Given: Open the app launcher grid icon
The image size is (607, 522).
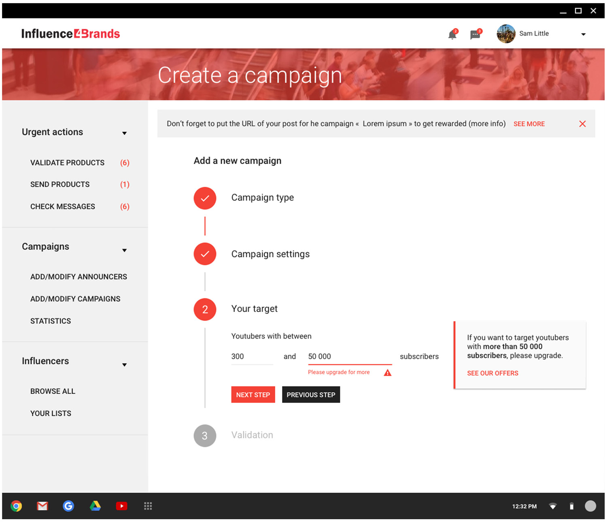Looking at the screenshot, I should point(148,506).
